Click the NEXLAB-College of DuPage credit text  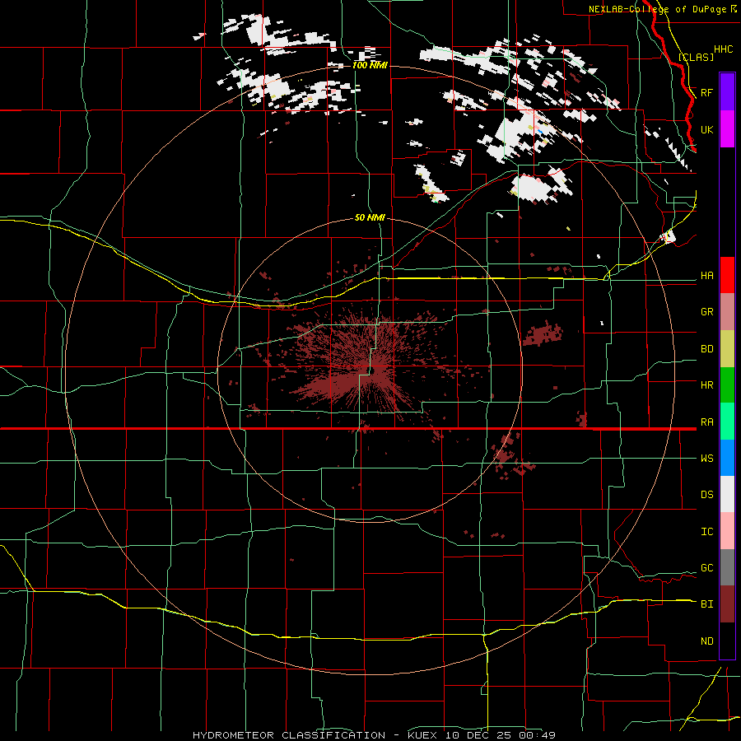point(657,9)
